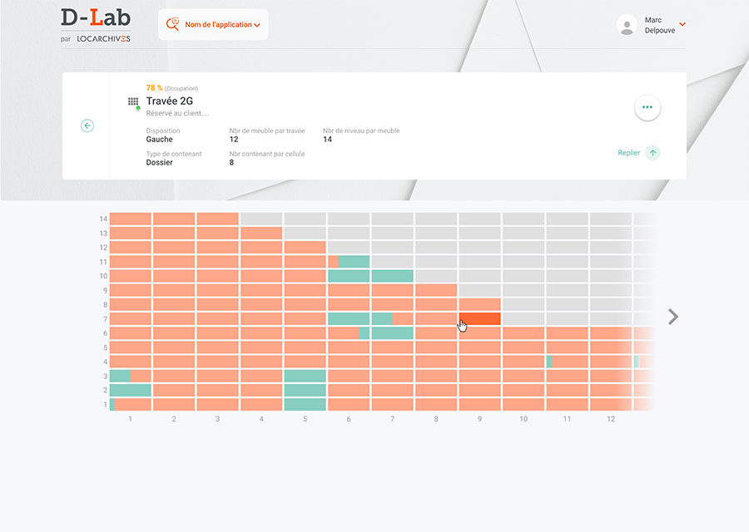The image size is (749, 532).
Task: Click Marc Delpouve's avatar icon
Action: pyautogui.click(x=627, y=25)
